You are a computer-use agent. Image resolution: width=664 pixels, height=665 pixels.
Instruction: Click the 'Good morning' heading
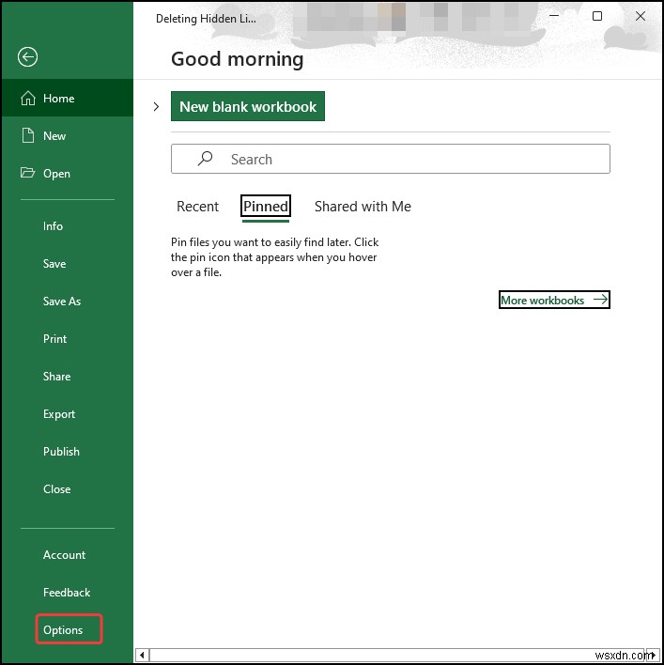point(237,59)
